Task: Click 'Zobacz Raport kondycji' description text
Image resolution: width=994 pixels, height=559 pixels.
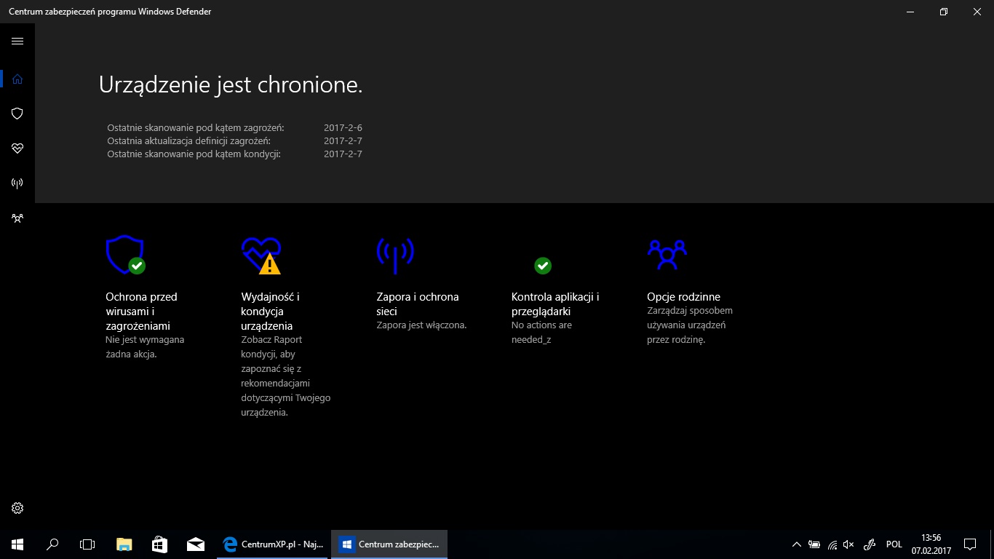Action: (286, 376)
